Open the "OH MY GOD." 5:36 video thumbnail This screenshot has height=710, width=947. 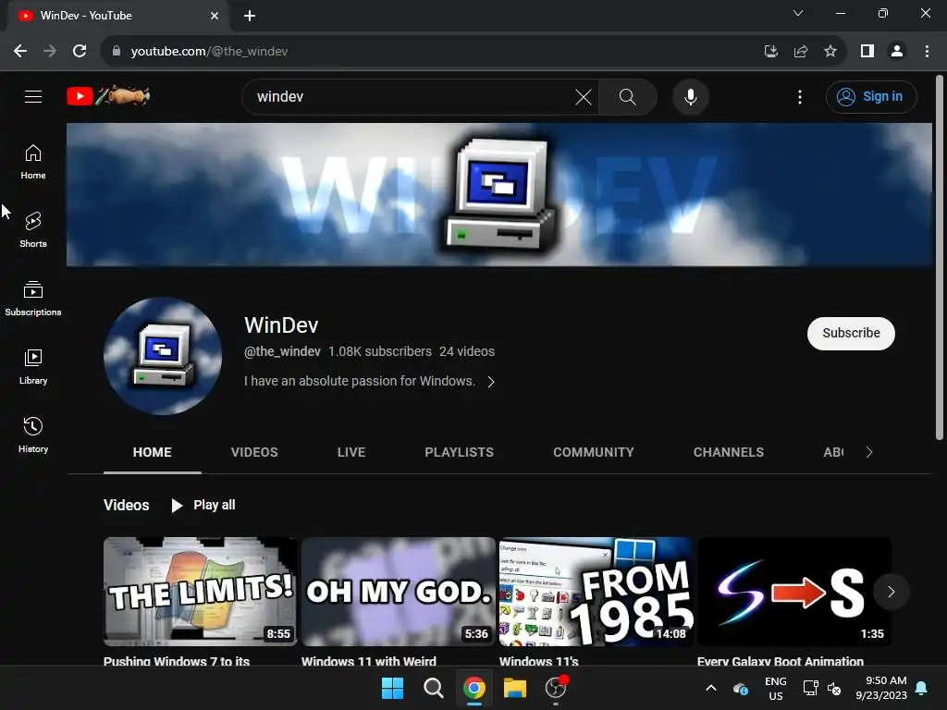point(398,592)
